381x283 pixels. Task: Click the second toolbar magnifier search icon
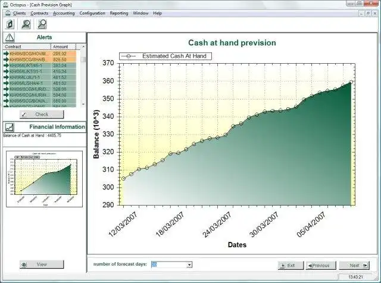click(26, 24)
